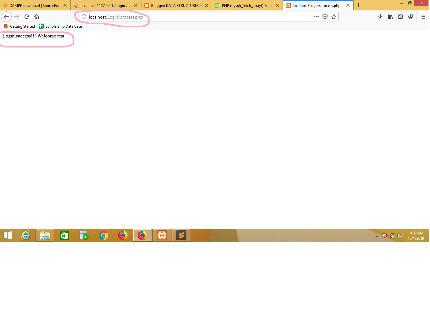Open the content blocking shield icon
This screenshot has height=331, width=430.
(325, 17)
